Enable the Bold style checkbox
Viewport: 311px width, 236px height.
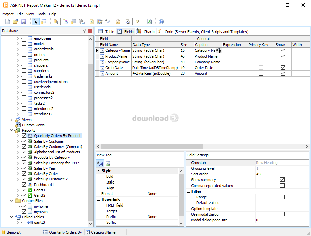click(x=163, y=176)
